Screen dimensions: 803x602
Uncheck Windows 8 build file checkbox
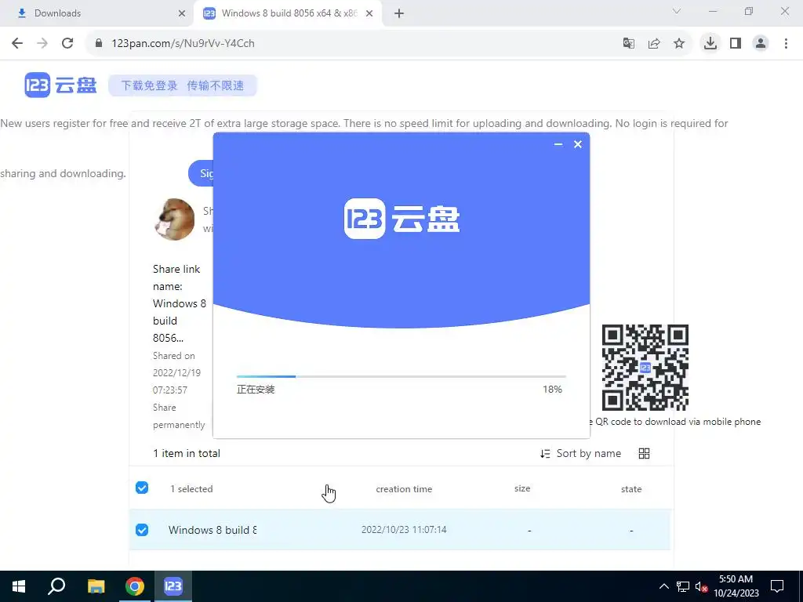pos(142,530)
